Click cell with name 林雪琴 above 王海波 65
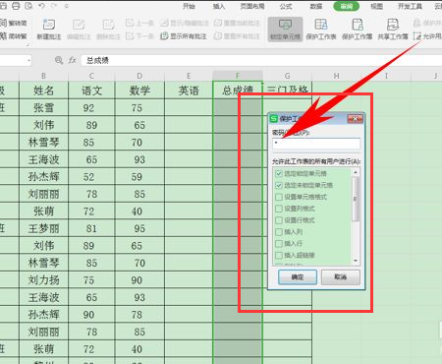 [43, 142]
